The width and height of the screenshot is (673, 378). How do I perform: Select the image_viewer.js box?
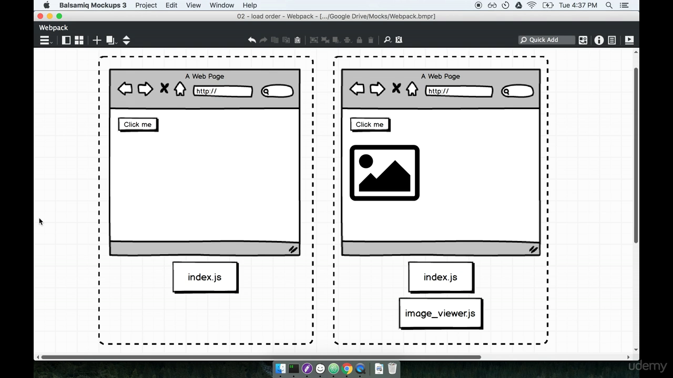[440, 313]
